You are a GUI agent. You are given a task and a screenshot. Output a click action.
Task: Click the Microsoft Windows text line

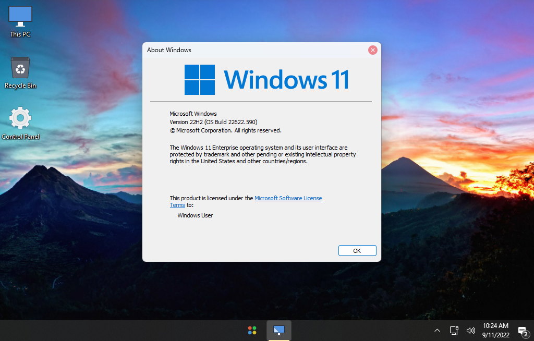pos(193,114)
